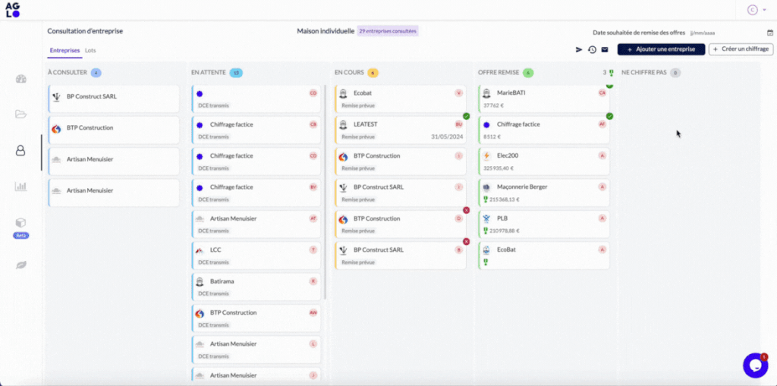Click the LCC company logo
The width and height of the screenshot is (777, 386).
pyautogui.click(x=200, y=250)
